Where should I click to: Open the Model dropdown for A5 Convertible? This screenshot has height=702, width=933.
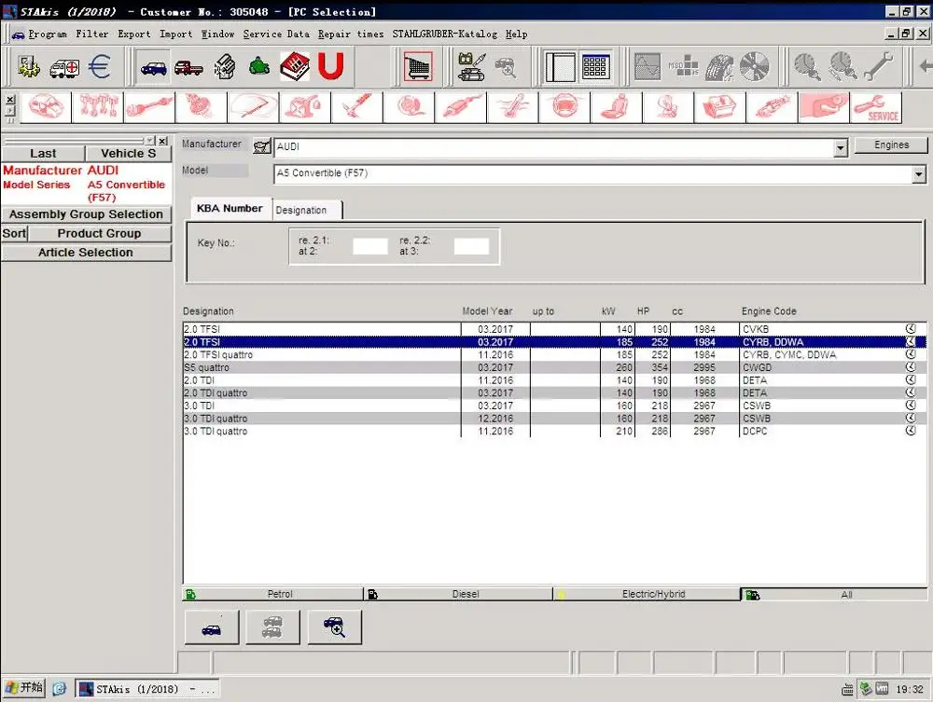pyautogui.click(x=918, y=174)
